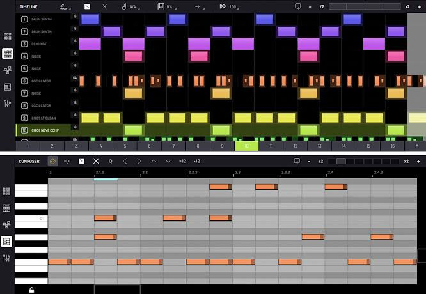Open the arrow direction dropdown in Timeline toolbar
Screen dimensions: 426x294
coord(200,7)
